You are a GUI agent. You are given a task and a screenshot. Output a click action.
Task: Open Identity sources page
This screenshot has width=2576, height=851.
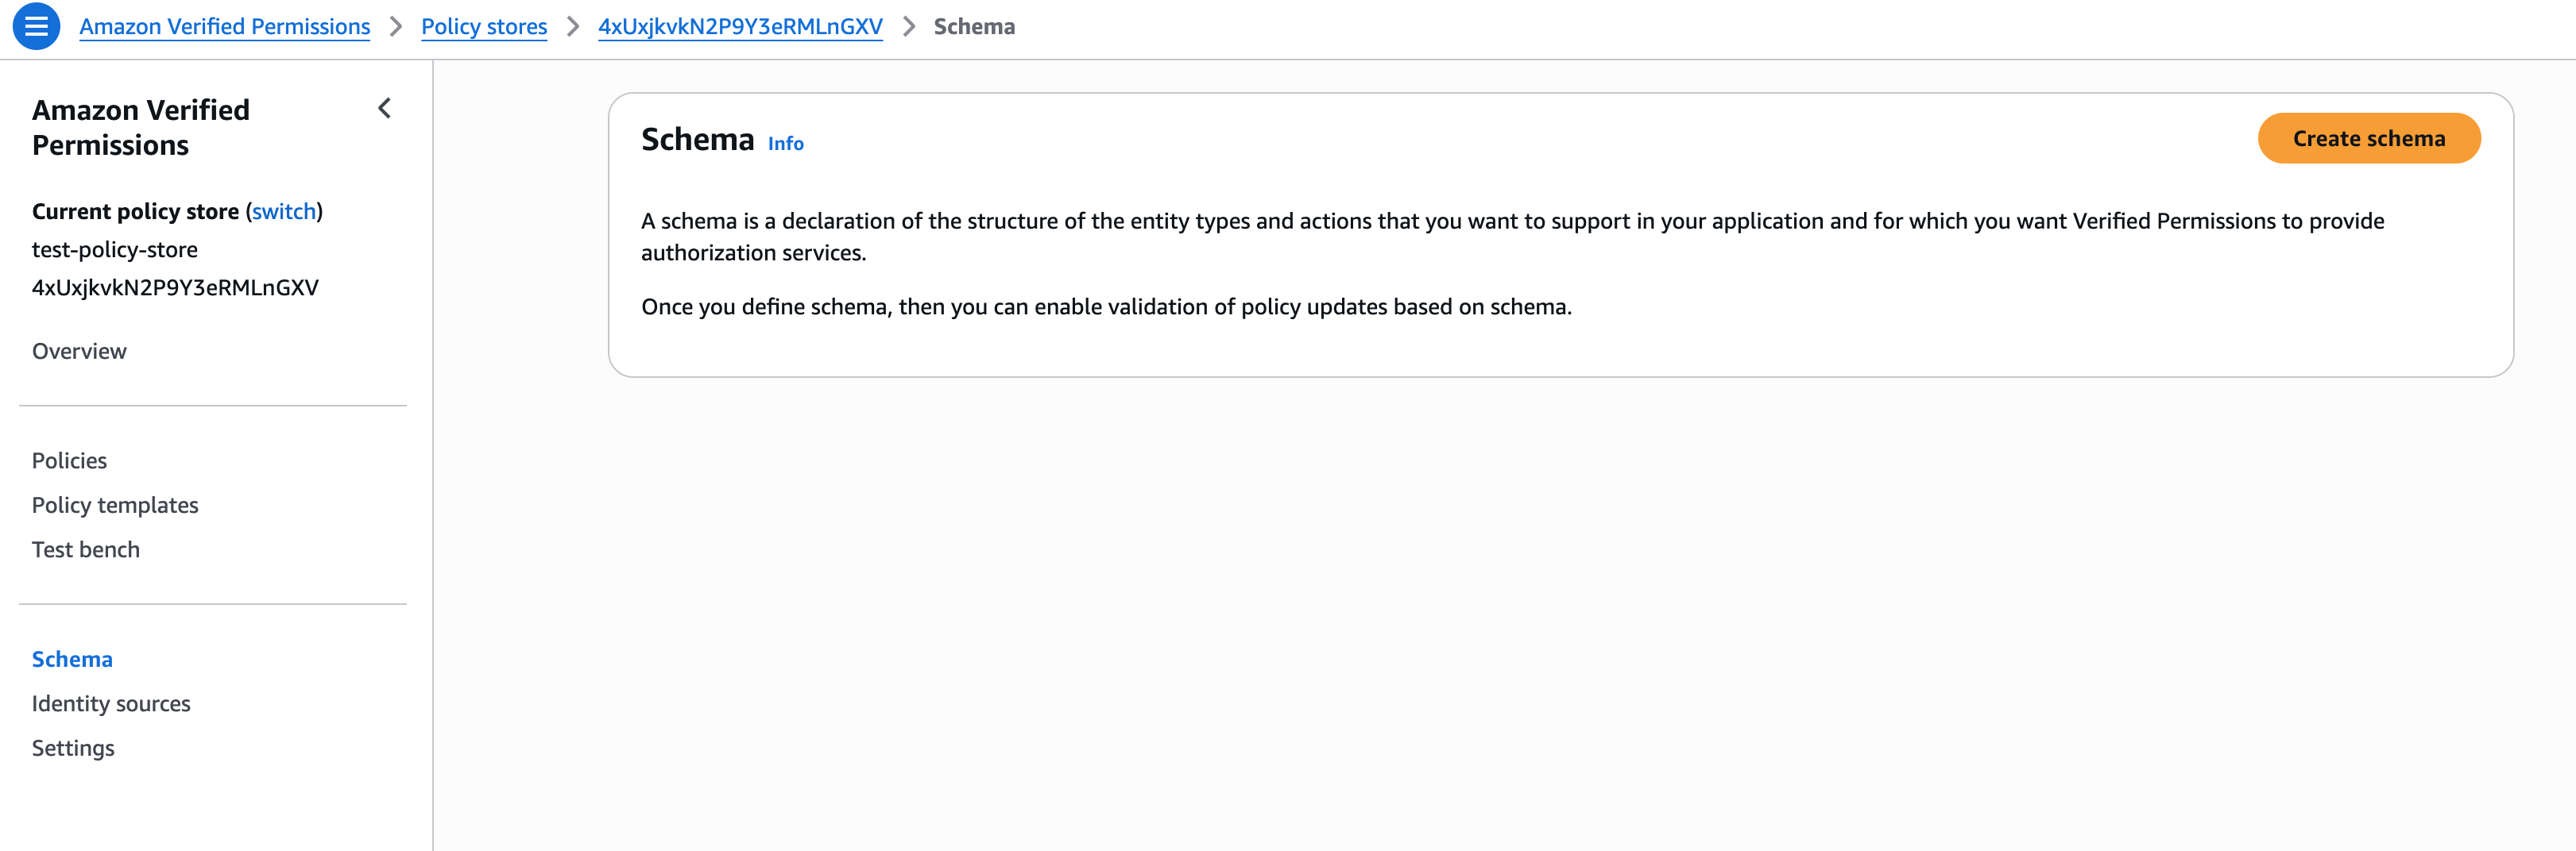(111, 704)
